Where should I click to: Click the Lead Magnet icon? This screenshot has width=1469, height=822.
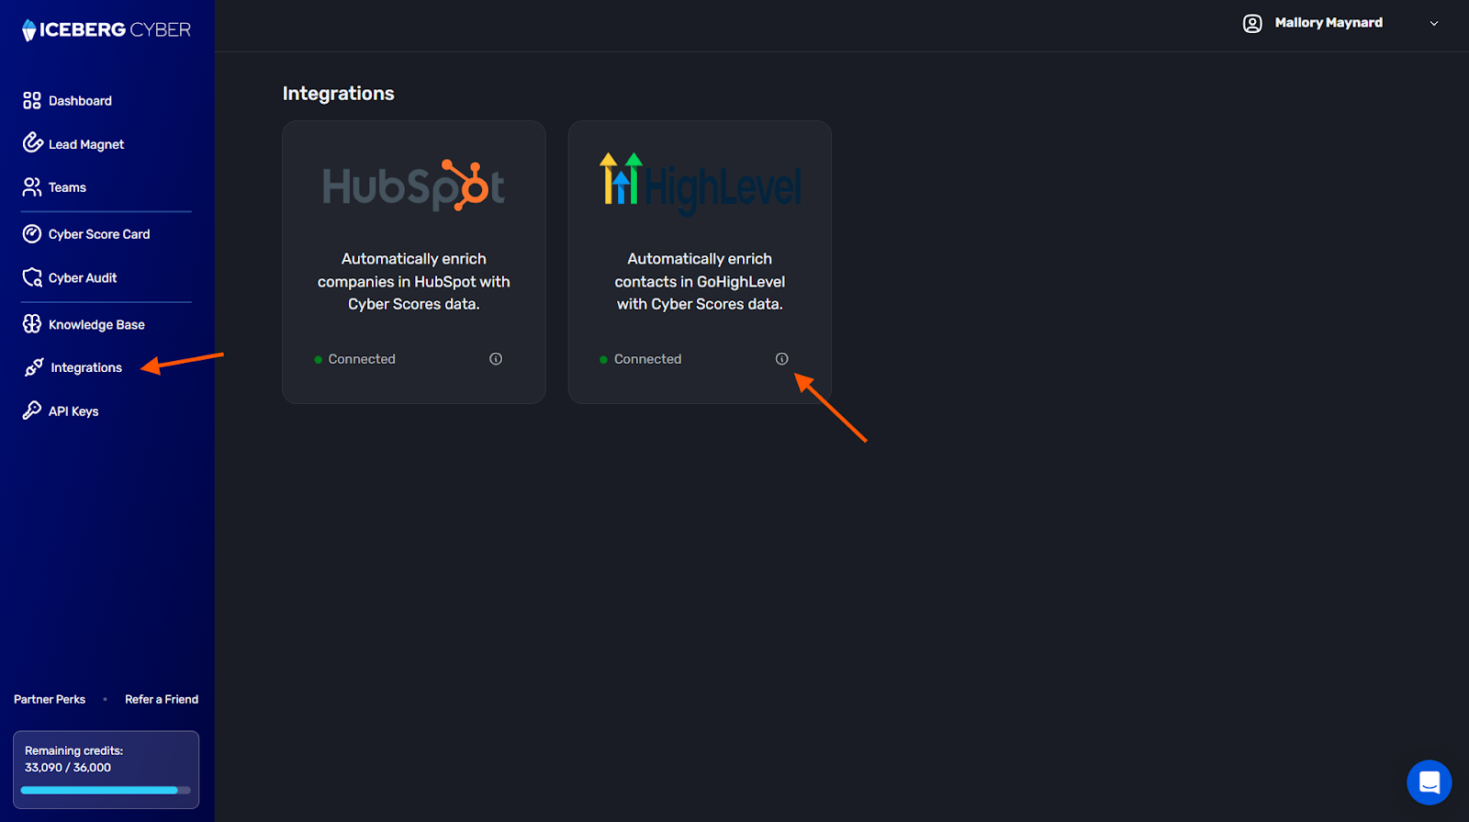33,142
